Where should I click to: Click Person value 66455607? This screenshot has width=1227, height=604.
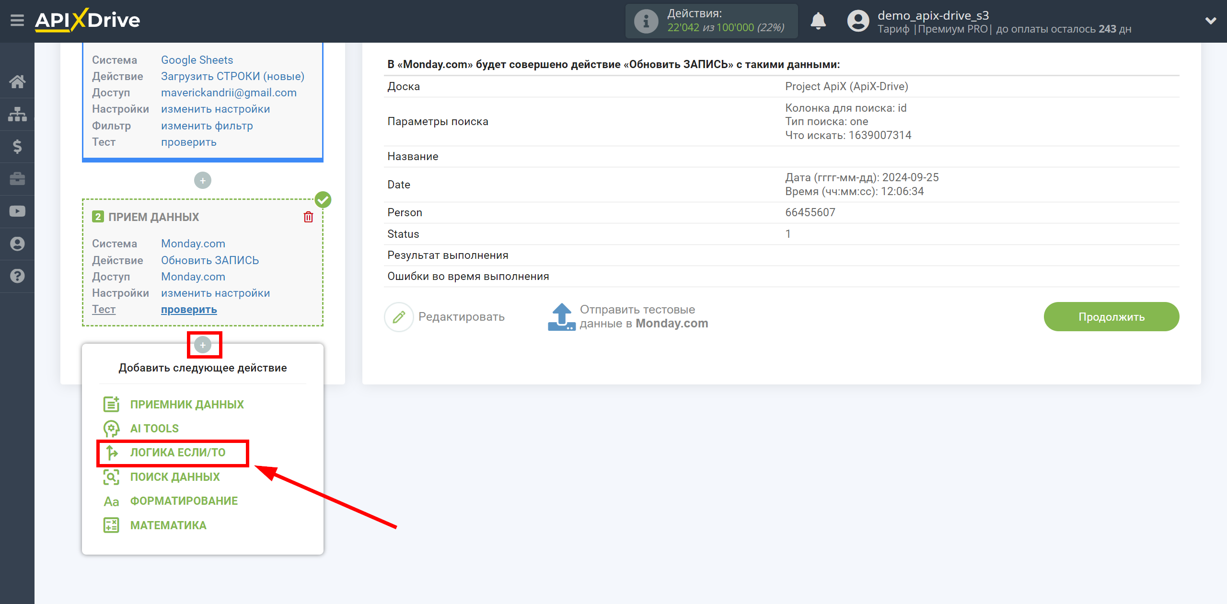click(810, 212)
